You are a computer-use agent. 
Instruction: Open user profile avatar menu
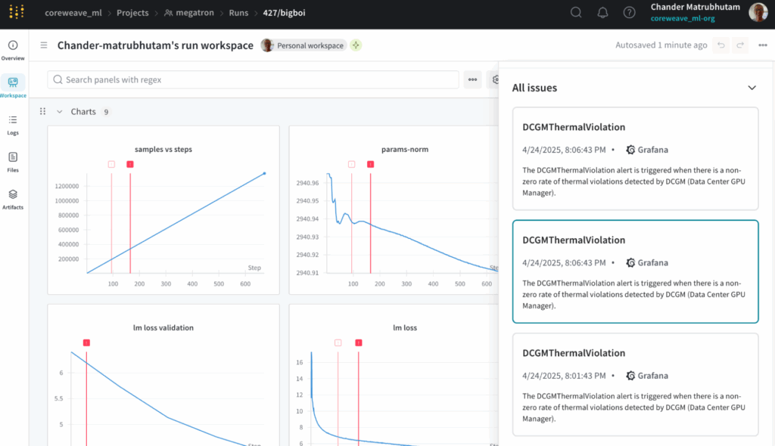(758, 12)
